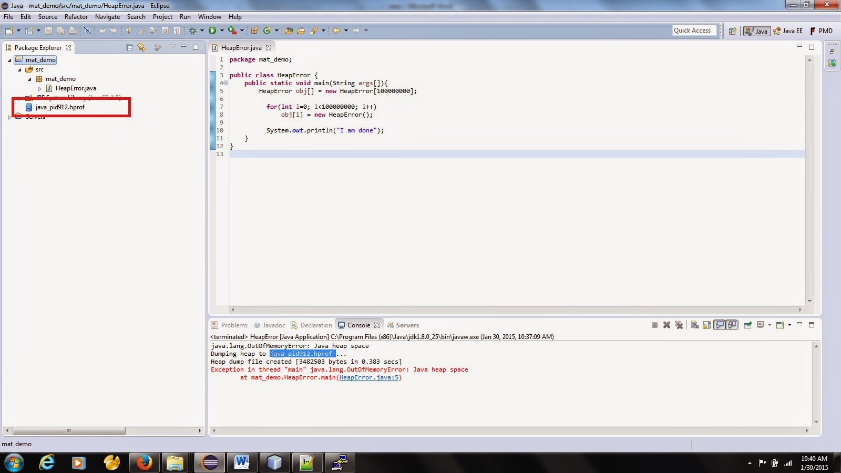The height and width of the screenshot is (473, 841).
Task: Open Microsoft Word from the taskbar
Action: click(242, 462)
